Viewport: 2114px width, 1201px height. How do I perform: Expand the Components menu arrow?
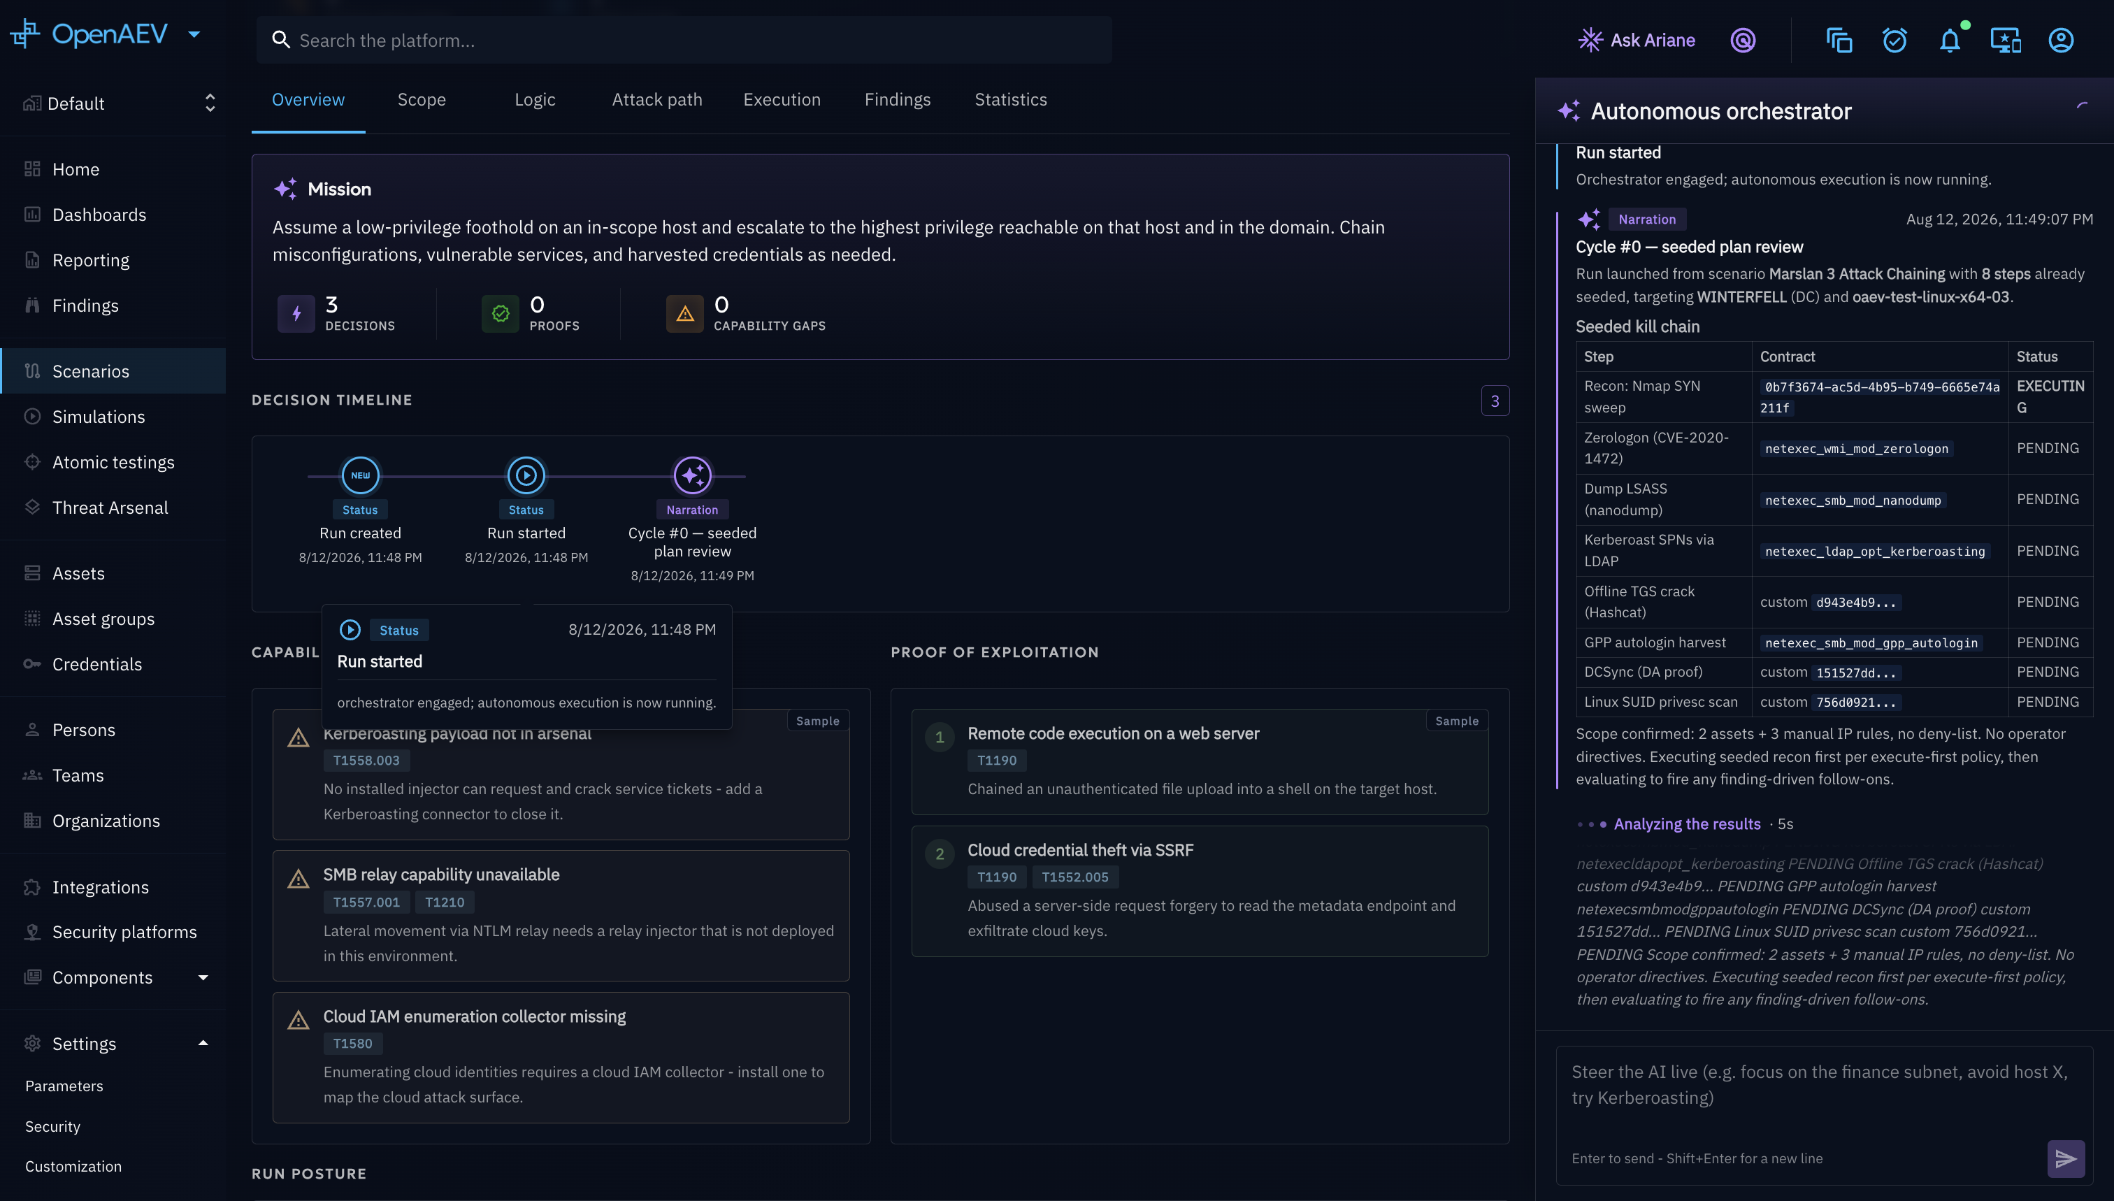point(203,977)
